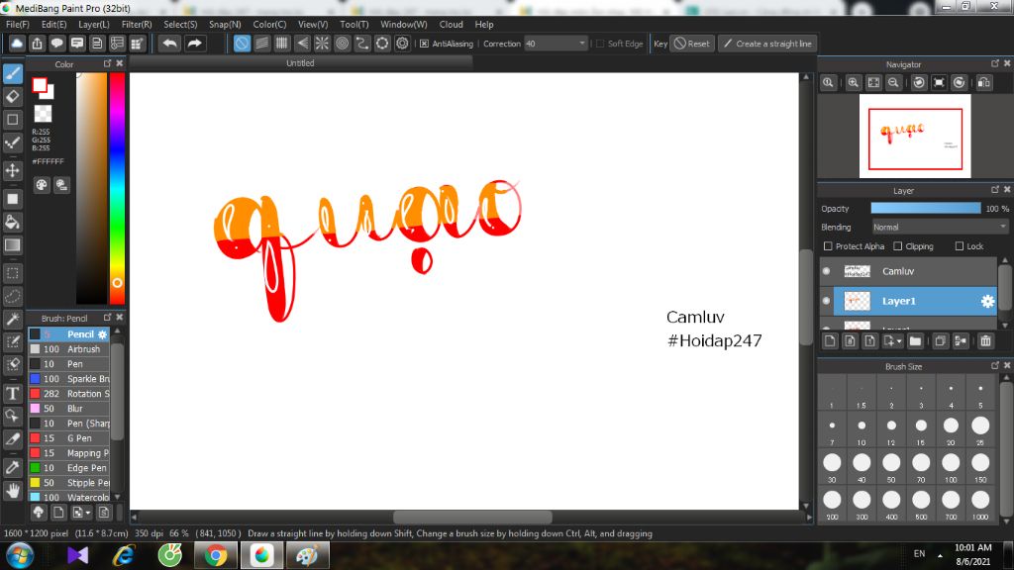Click Create a straight line button

(x=767, y=44)
